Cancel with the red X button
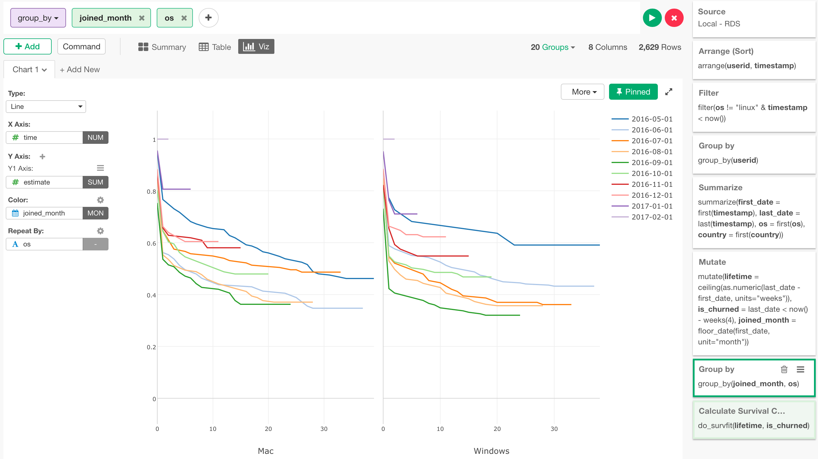 click(x=674, y=18)
